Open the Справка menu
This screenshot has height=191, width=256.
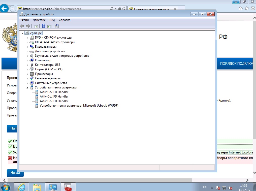(x=65, y=20)
